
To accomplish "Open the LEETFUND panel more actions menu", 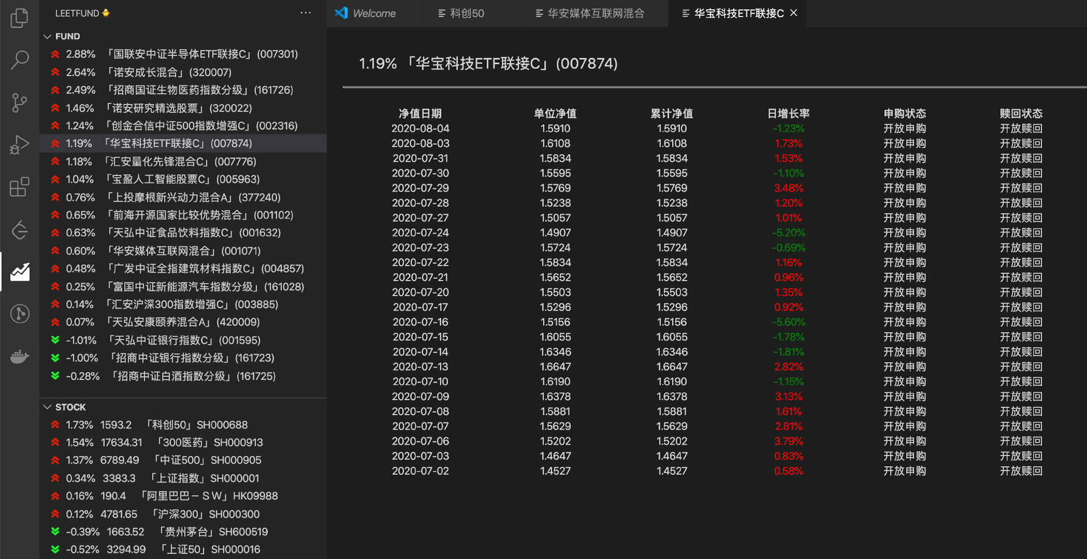I will pos(306,13).
